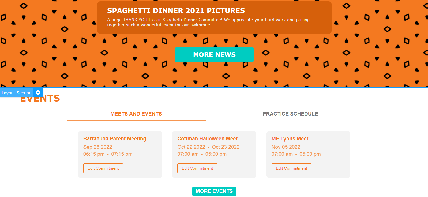Select the Layout Section label
Image resolution: width=428 pixels, height=197 pixels.
click(x=17, y=93)
